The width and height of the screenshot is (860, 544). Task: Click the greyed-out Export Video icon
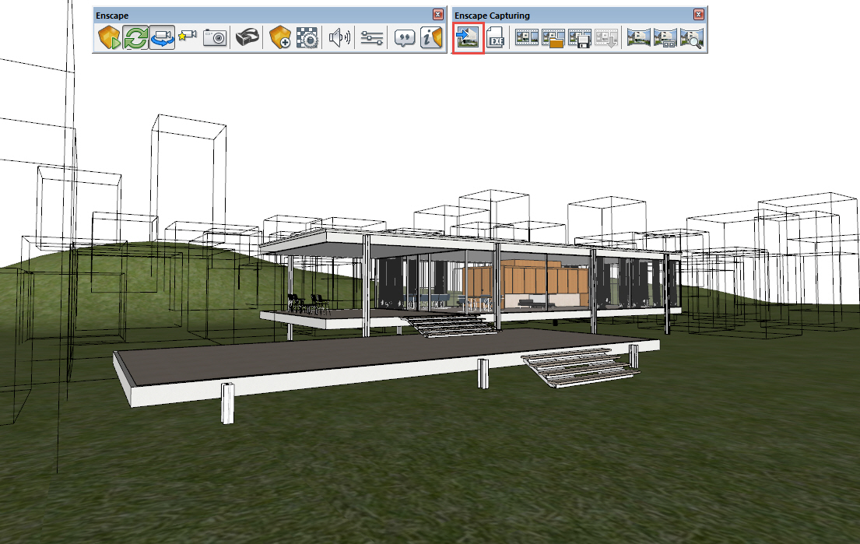[606, 38]
